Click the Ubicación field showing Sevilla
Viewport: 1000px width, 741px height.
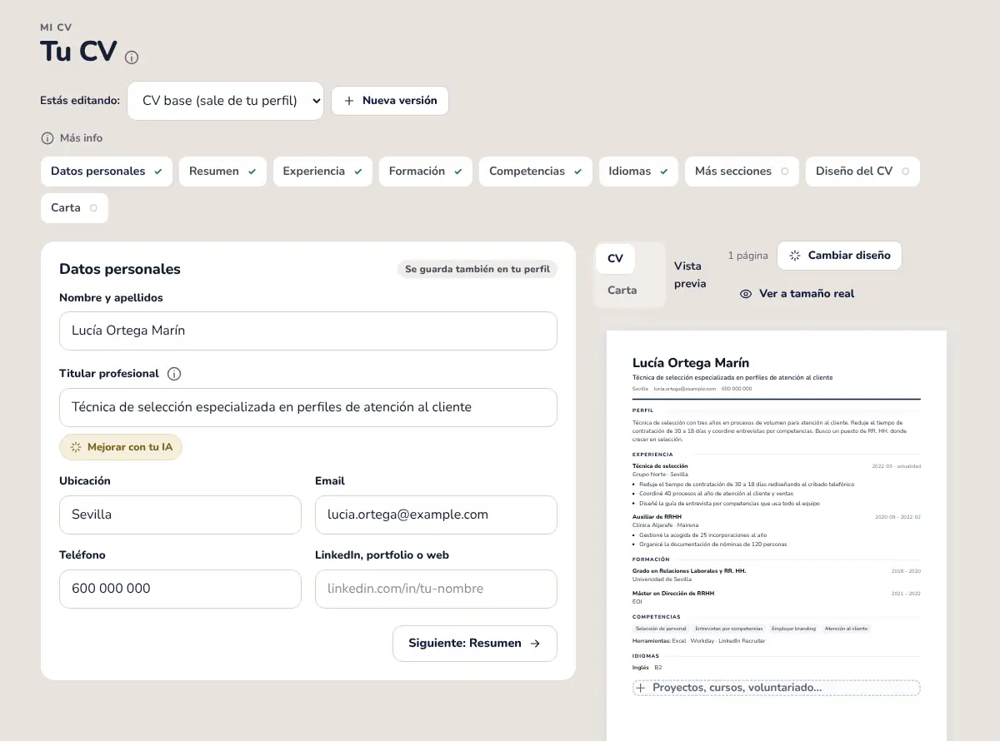coord(180,515)
